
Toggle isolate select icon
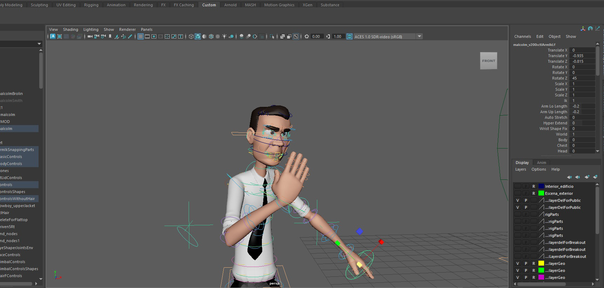(272, 36)
